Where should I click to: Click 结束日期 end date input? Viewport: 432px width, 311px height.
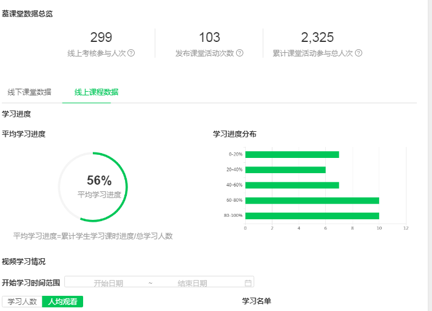point(192,282)
